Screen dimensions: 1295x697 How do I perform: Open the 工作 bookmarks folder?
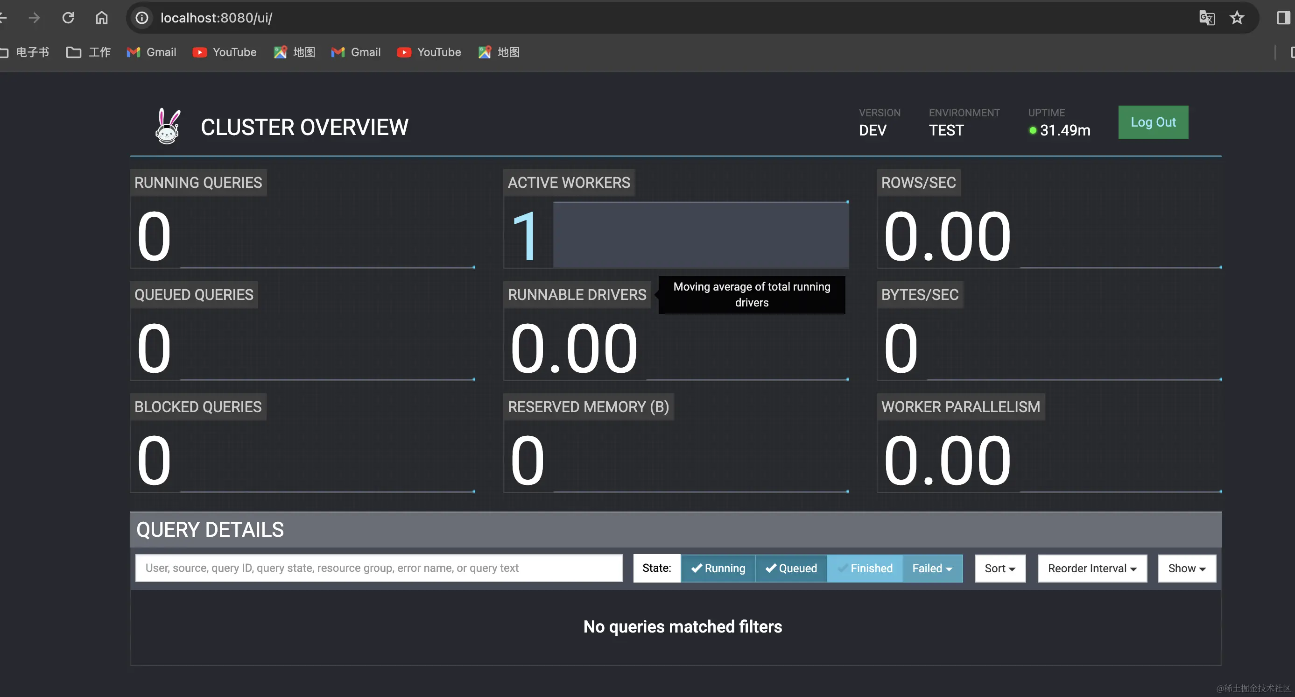coord(89,52)
